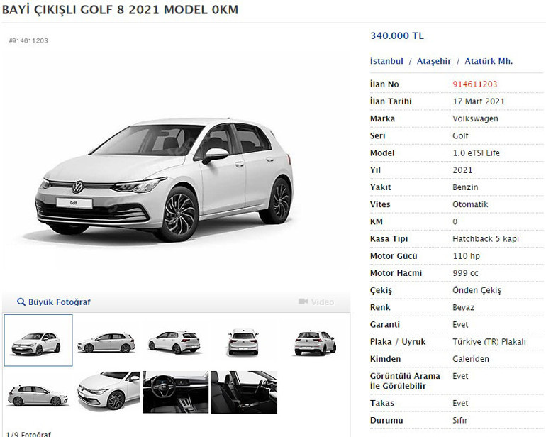Click the date 17 Mart 2021
The height and width of the screenshot is (437, 546).
(x=479, y=101)
